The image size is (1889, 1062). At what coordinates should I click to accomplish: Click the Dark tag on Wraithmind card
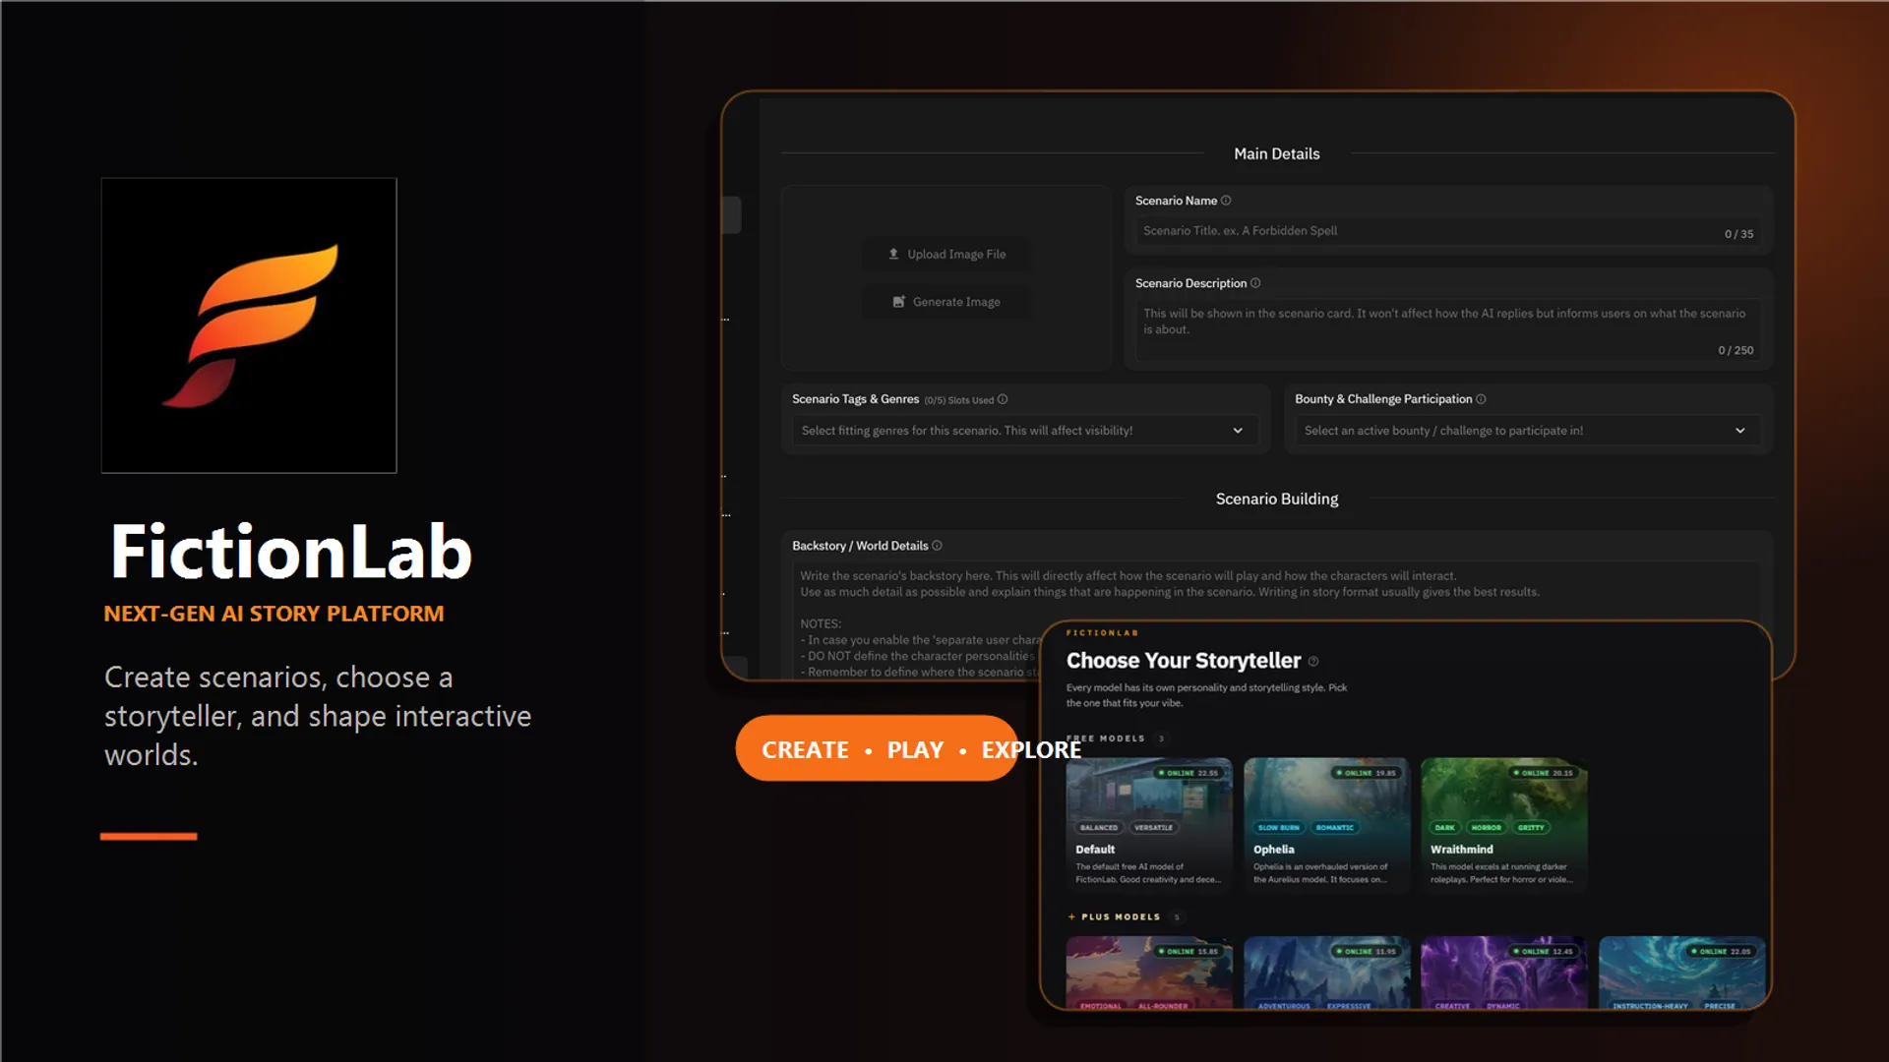click(x=1445, y=828)
